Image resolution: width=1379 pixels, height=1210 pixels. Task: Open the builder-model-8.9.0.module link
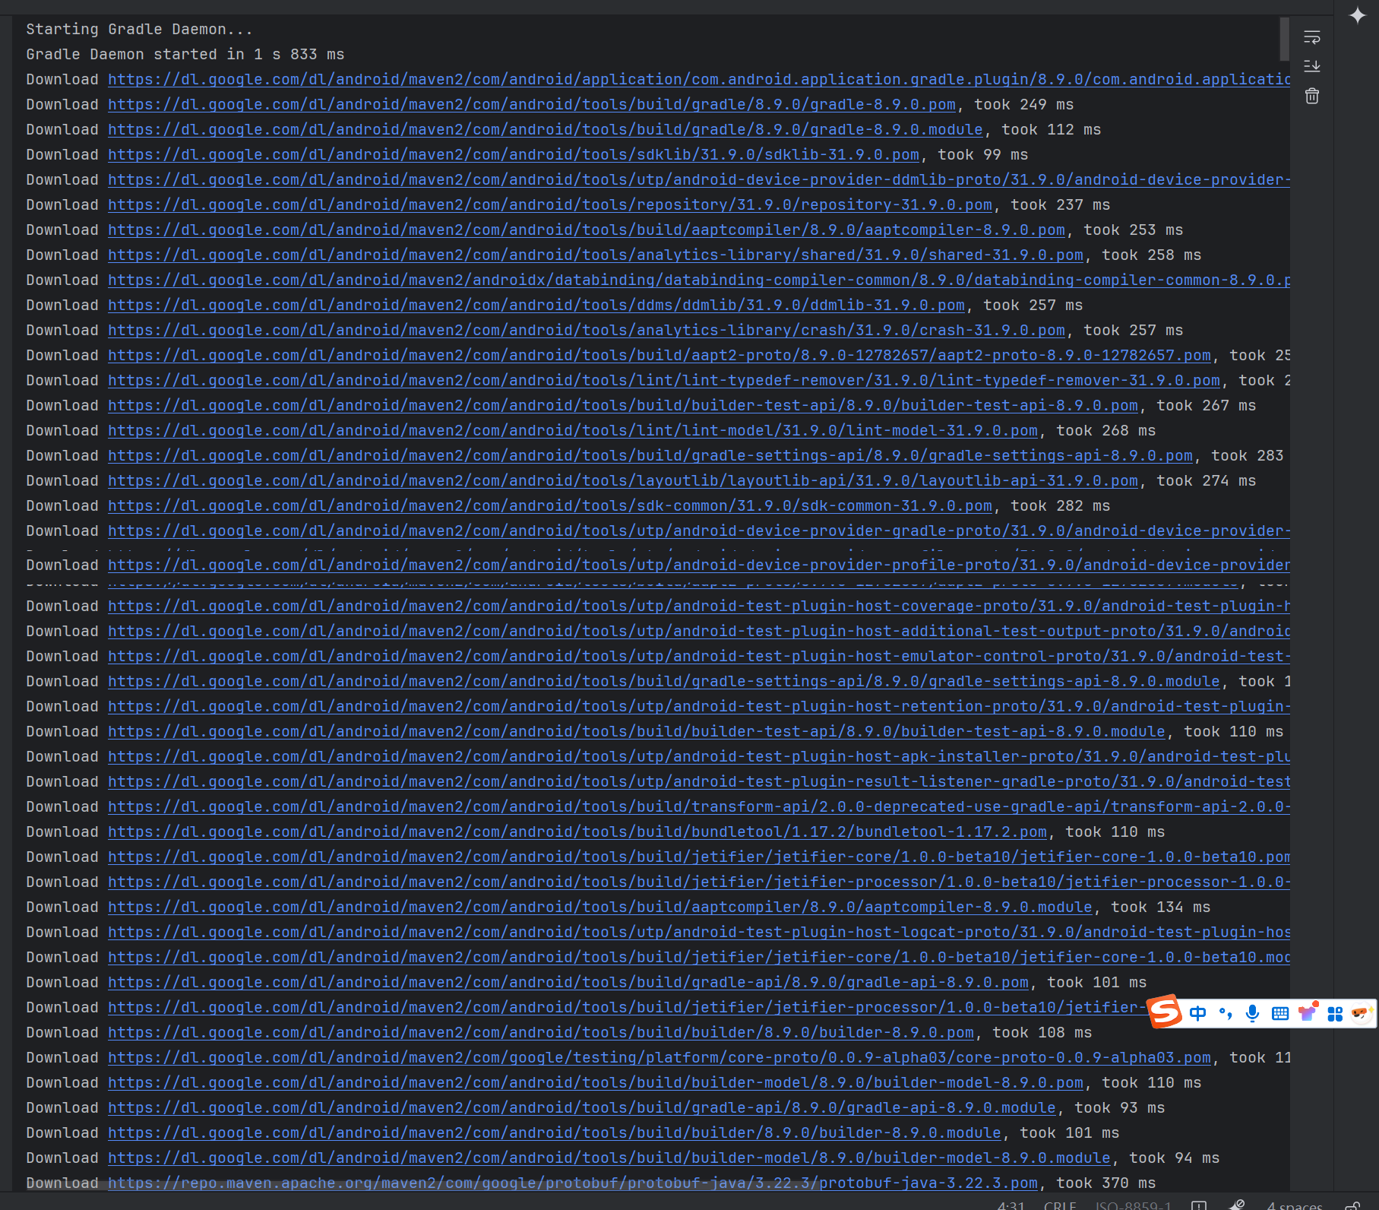[x=609, y=1158]
